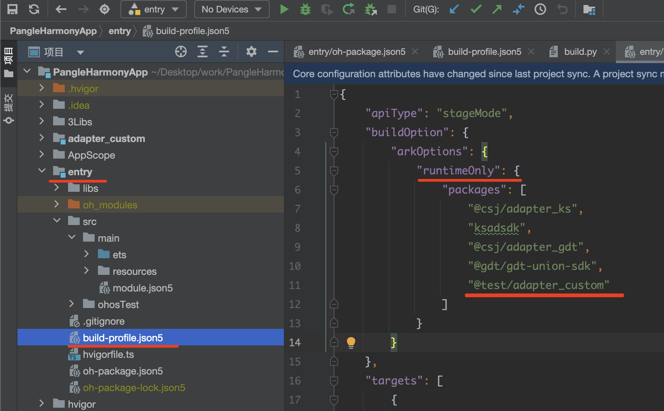The image size is (664, 411).
Task: Select hvigorfile.ts in project tree
Action: click(108, 355)
